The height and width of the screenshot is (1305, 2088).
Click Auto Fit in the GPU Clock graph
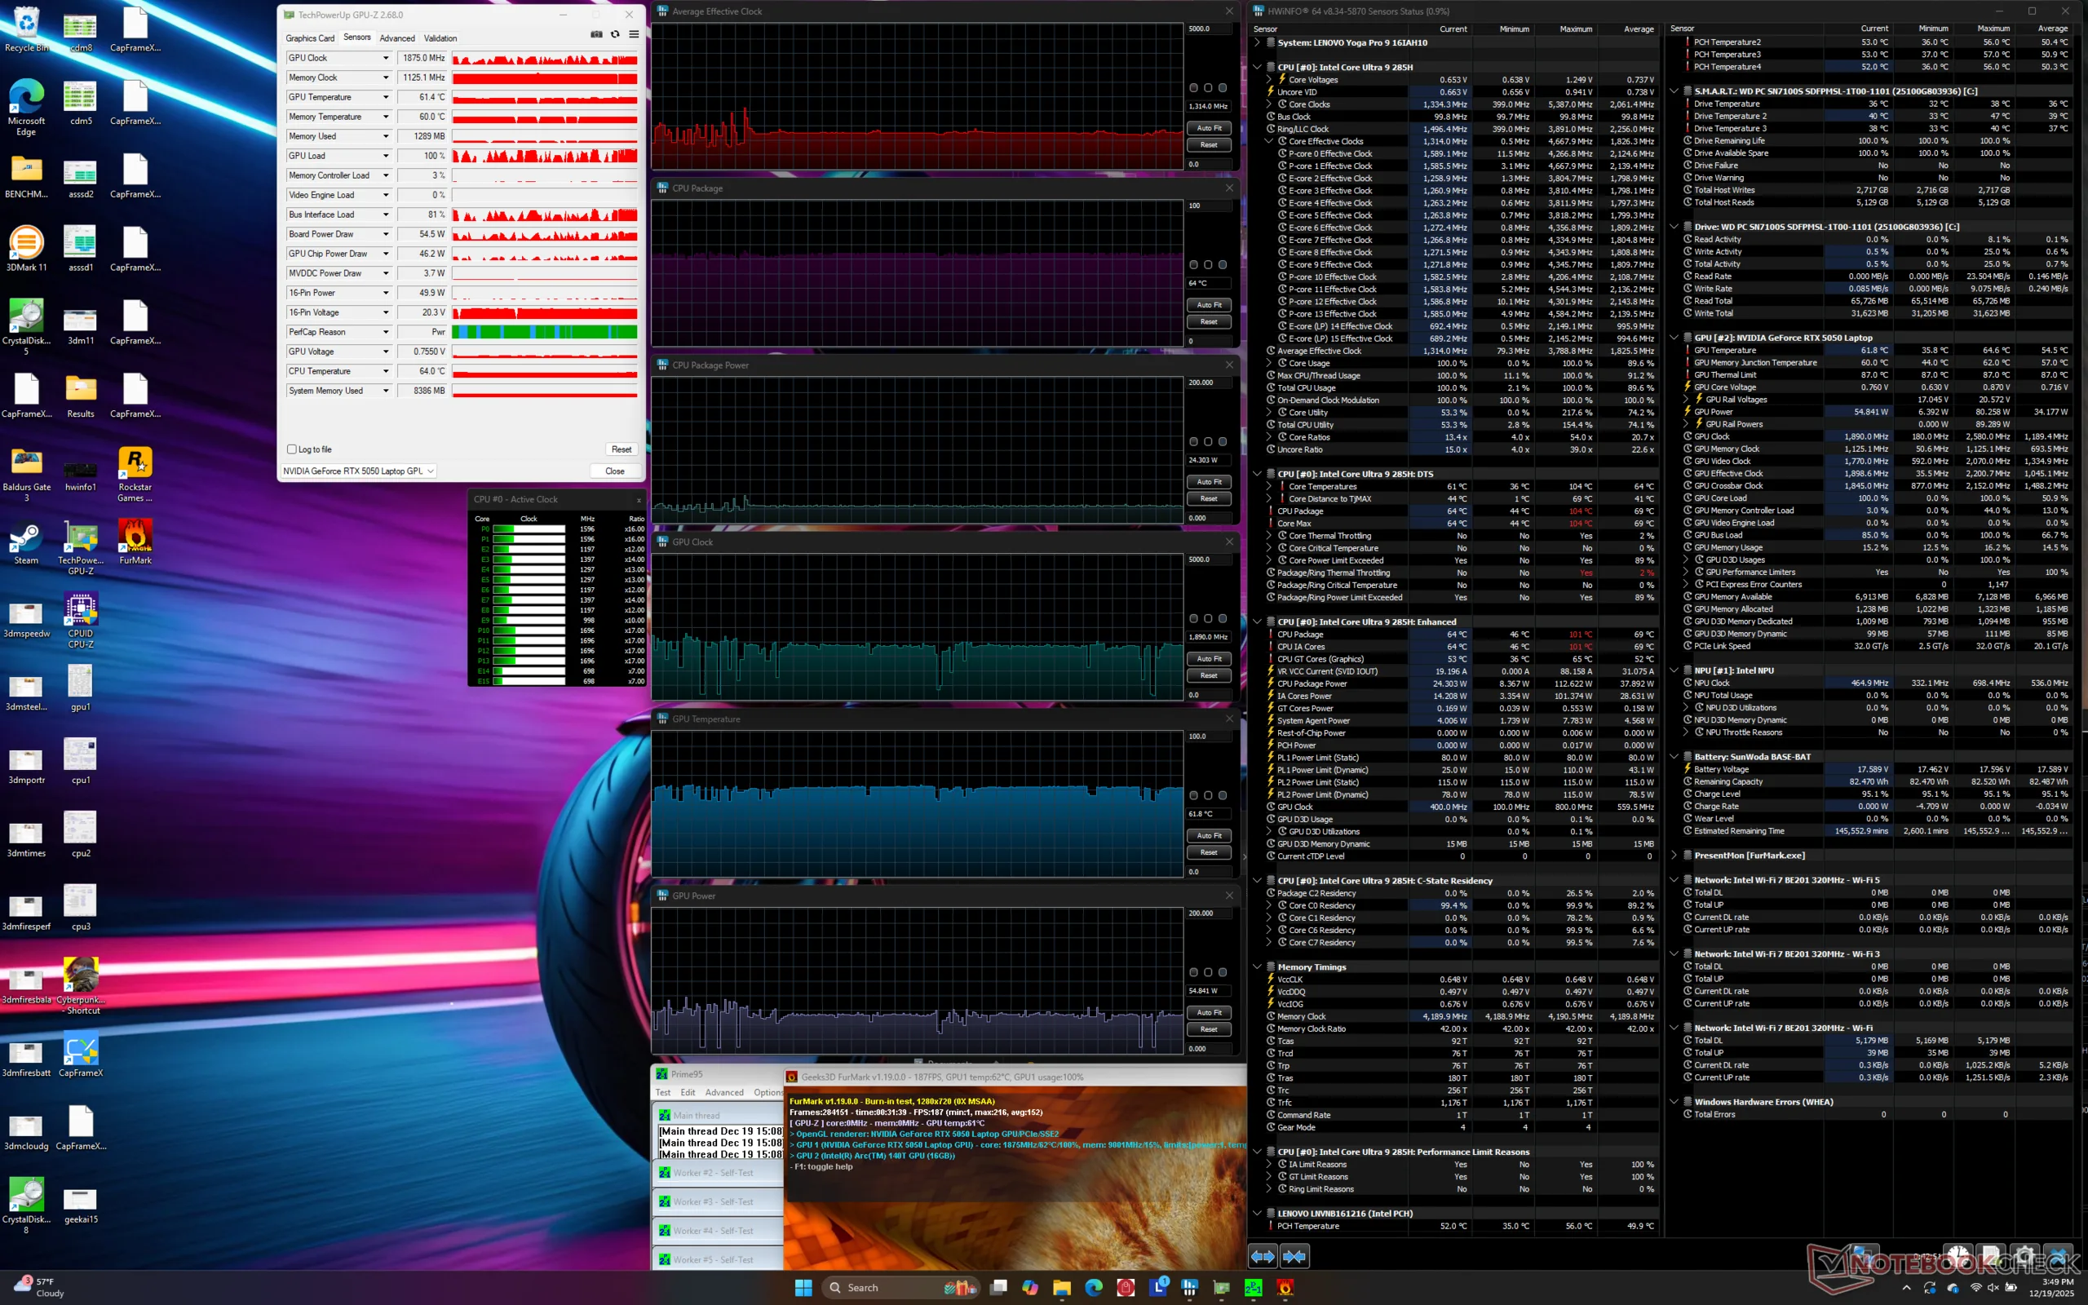(x=1209, y=658)
